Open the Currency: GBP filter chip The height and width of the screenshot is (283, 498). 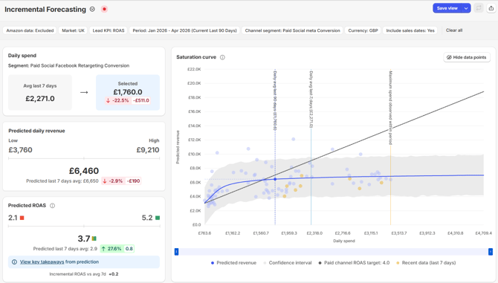pyautogui.click(x=363, y=30)
